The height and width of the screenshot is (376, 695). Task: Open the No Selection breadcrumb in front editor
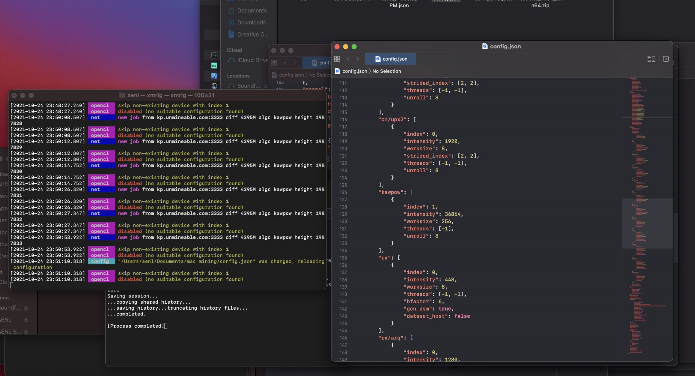(x=386, y=71)
